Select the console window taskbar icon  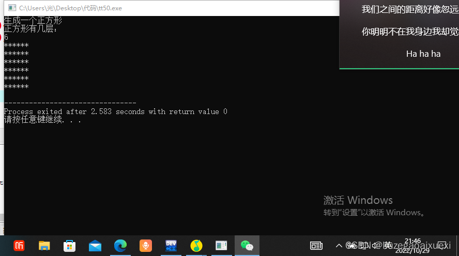point(221,246)
